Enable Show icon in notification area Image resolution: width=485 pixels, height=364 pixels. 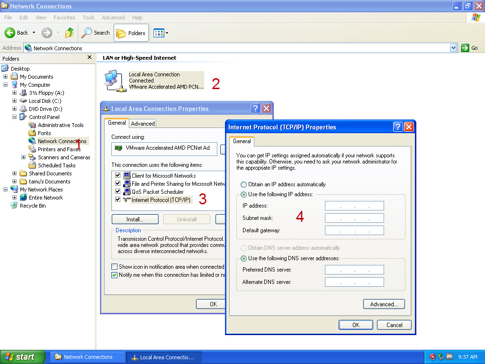[114, 266]
